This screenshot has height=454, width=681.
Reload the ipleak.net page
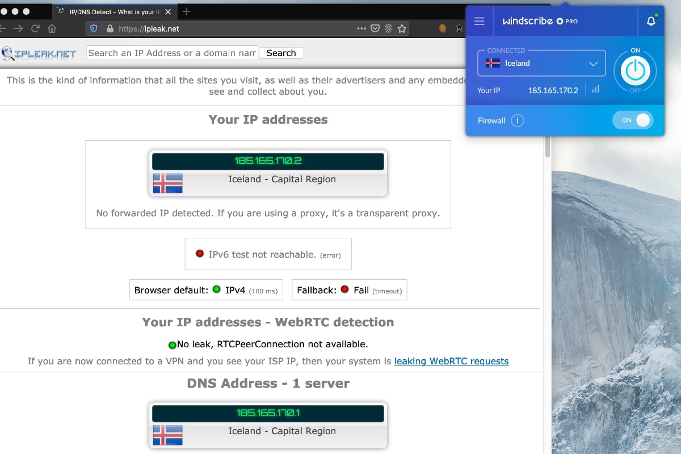click(35, 28)
